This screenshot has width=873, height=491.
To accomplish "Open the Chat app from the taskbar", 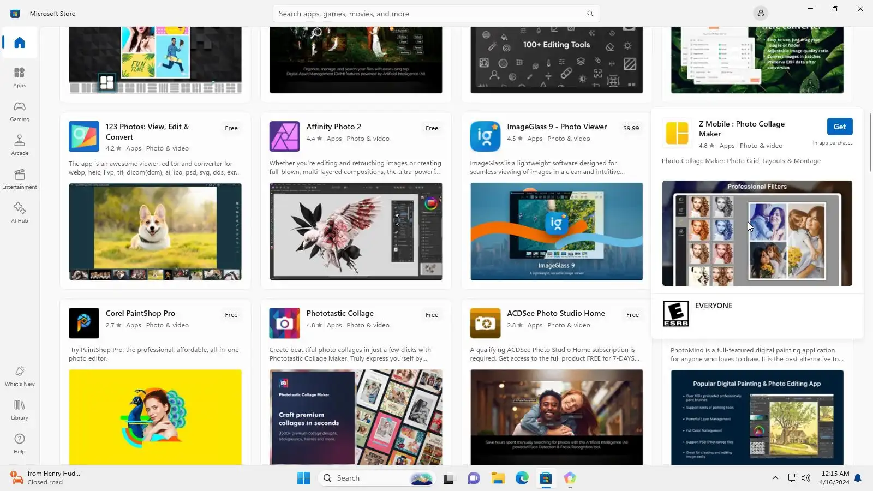I will coord(474,478).
